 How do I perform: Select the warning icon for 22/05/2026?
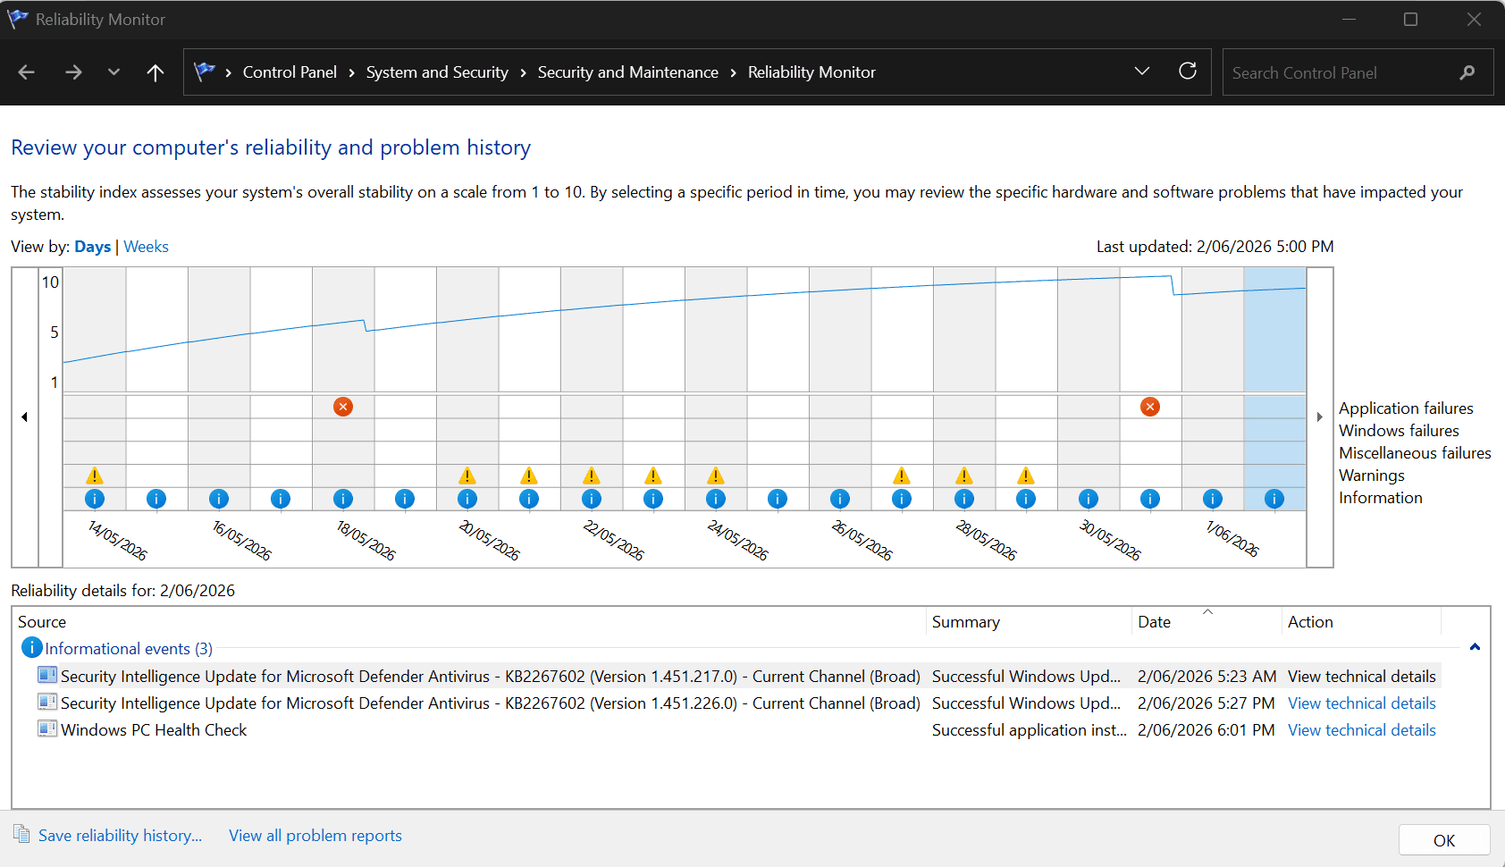(592, 476)
